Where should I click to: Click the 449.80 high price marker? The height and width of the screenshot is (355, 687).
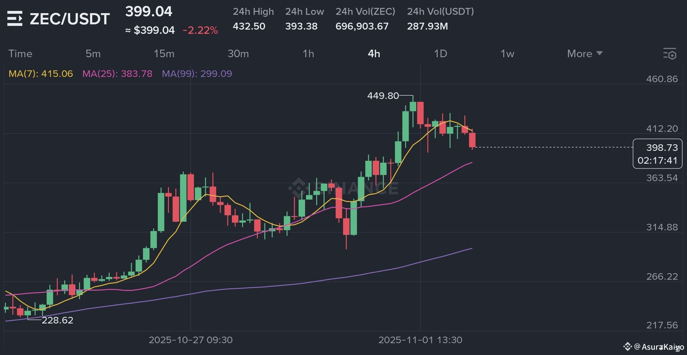[x=383, y=96]
